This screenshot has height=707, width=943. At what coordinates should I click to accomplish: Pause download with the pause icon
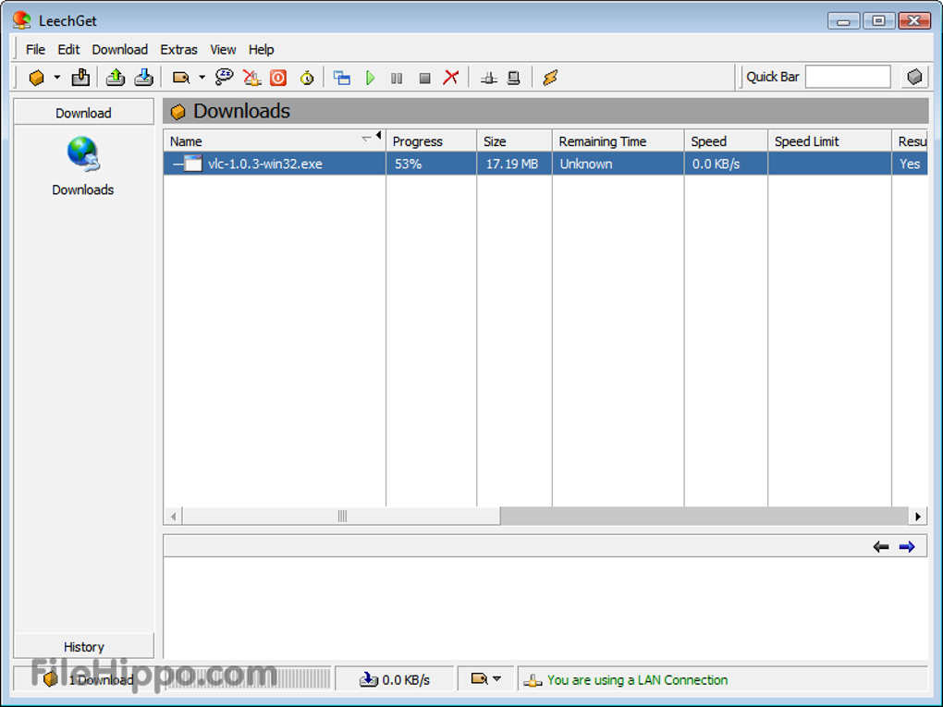pos(397,79)
